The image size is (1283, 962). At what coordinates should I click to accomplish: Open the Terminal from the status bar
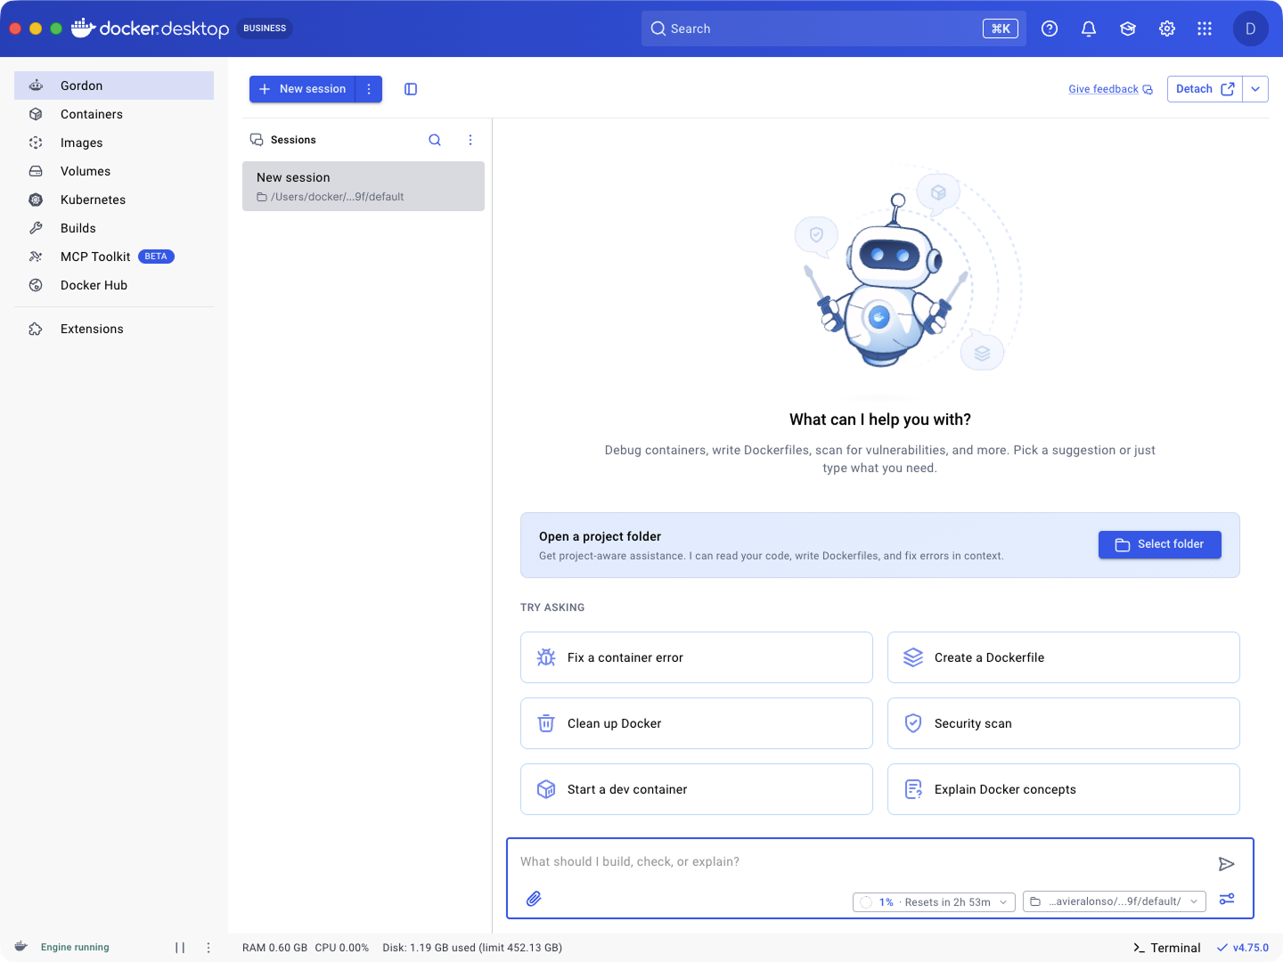point(1167,948)
